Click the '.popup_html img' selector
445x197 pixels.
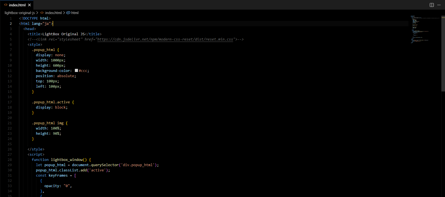point(48,123)
